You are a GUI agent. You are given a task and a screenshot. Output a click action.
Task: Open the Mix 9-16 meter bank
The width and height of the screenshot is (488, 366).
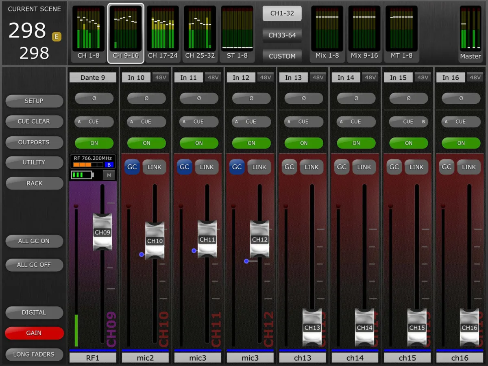coord(364,34)
